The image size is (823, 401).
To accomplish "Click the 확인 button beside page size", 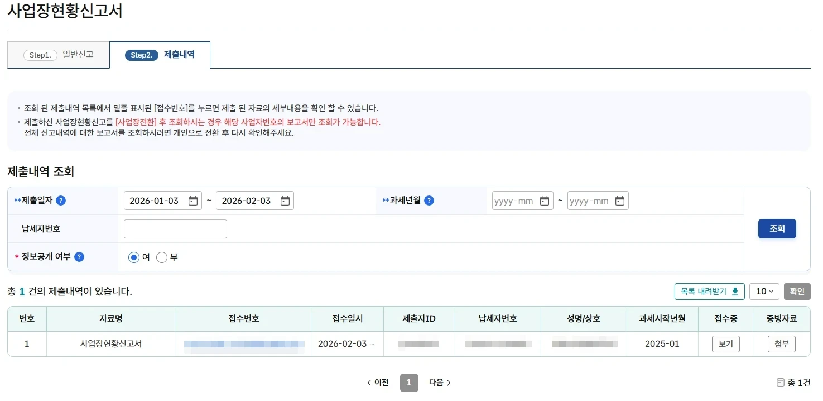I will point(797,292).
